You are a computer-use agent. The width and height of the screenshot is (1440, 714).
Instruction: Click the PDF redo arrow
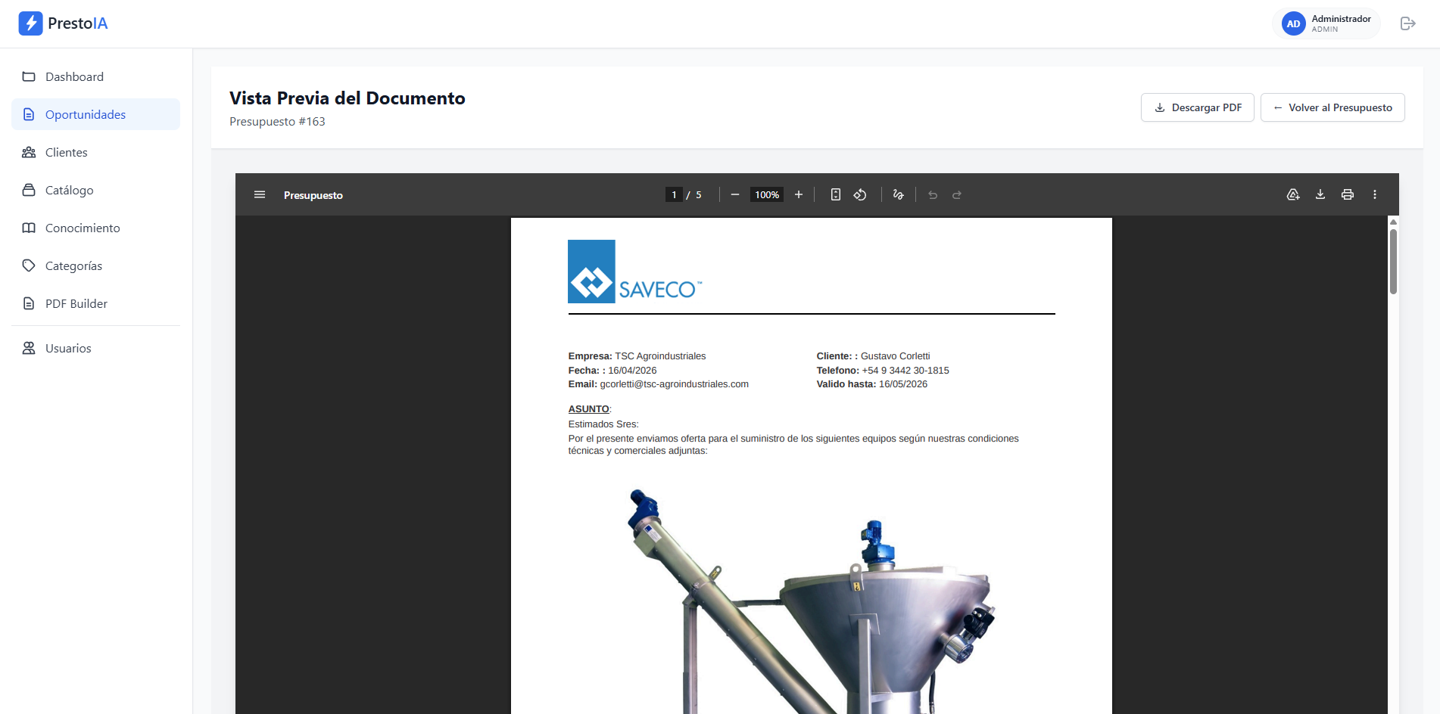(x=957, y=194)
